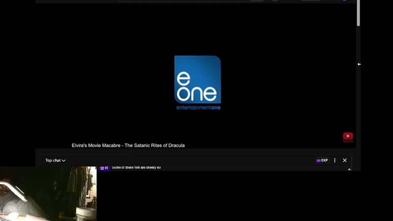The image size is (393, 221).
Task: Click the eOne logo in the video
Action: click(198, 82)
